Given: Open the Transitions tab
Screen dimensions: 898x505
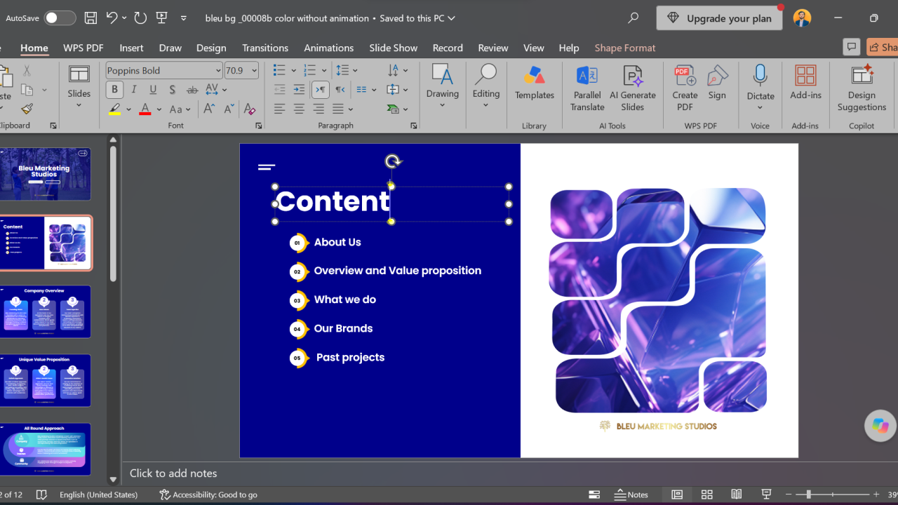Looking at the screenshot, I should 265,48.
